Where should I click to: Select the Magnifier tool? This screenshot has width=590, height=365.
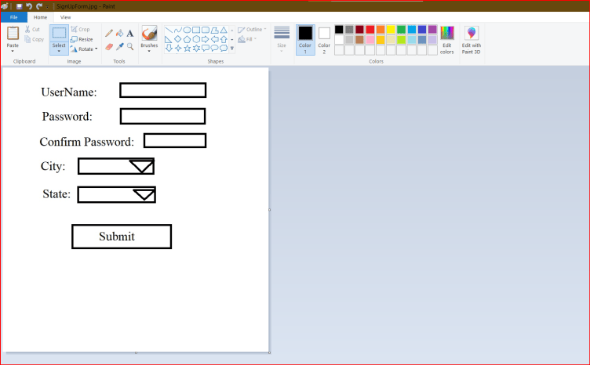(129, 46)
